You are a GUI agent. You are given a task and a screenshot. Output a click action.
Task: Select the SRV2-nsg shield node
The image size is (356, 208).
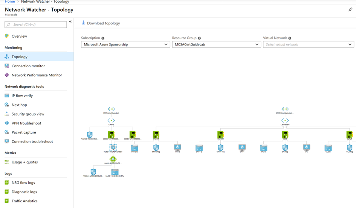(x=156, y=148)
